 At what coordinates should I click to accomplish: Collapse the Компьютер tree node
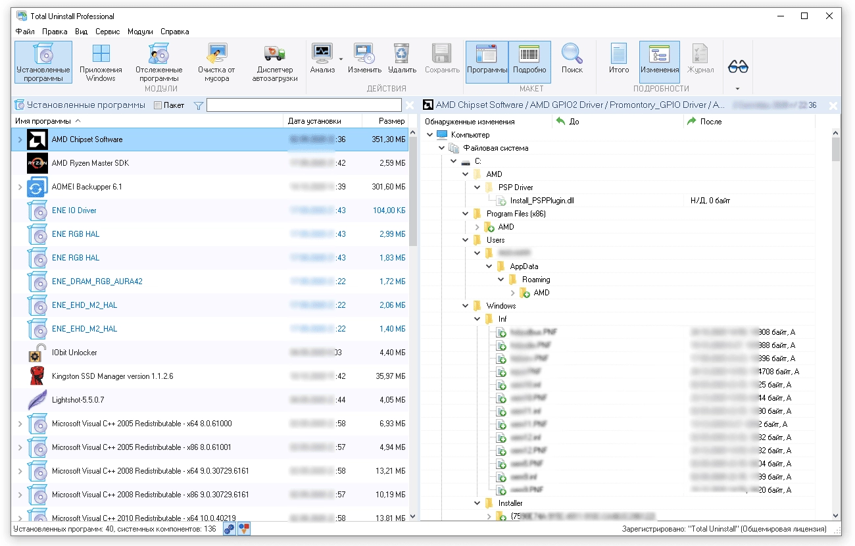(x=429, y=135)
